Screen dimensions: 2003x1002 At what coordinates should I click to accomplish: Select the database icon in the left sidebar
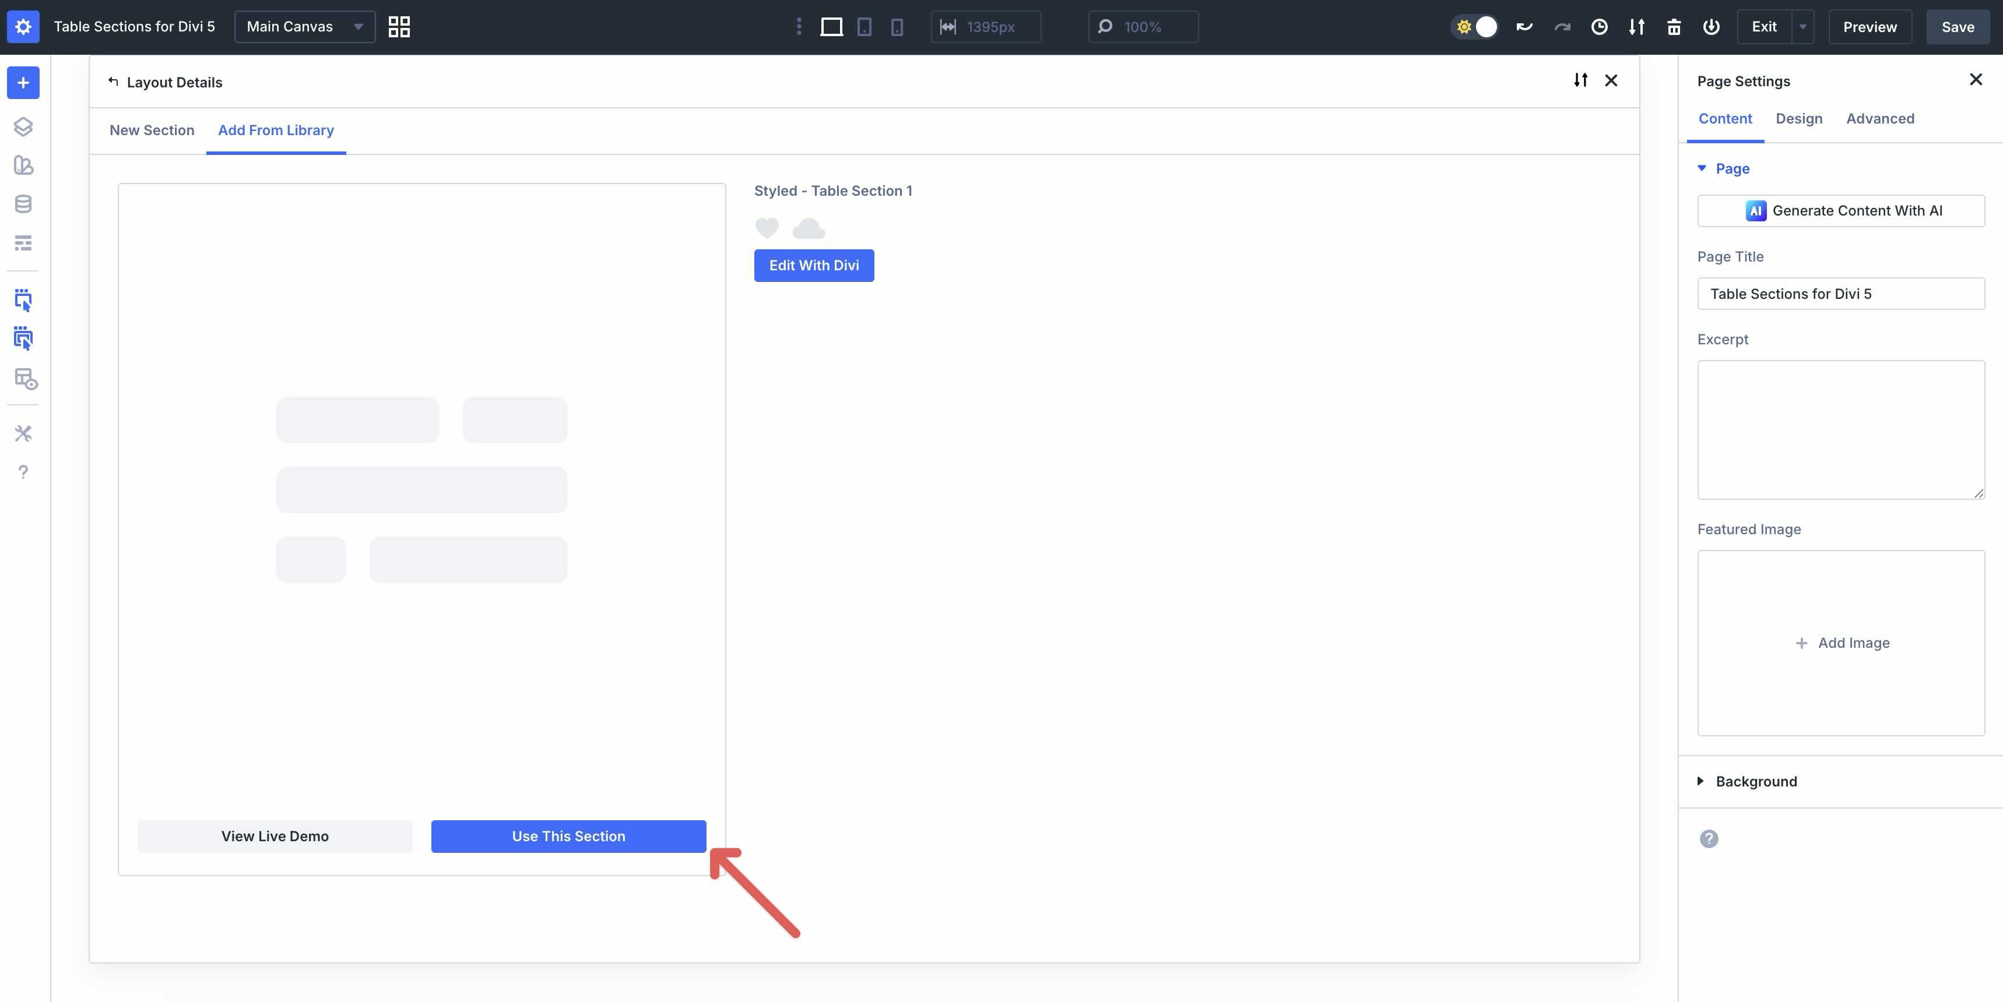coord(23,204)
